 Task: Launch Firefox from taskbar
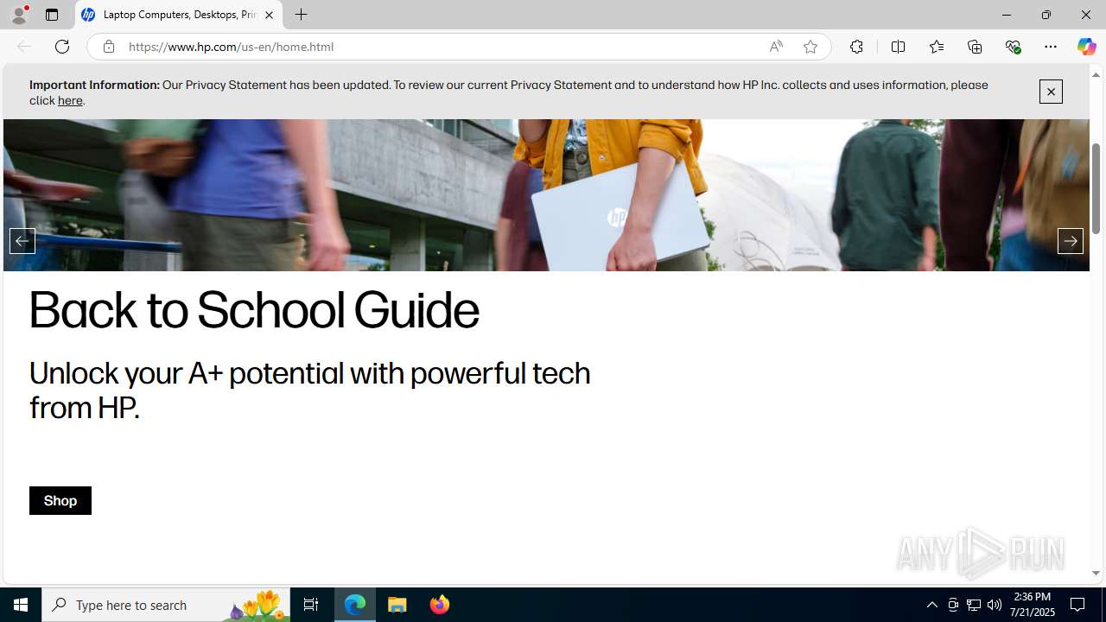point(439,605)
